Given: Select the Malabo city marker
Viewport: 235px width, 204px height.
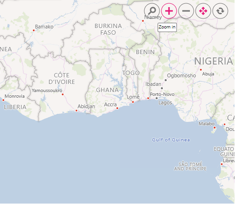Looking at the screenshot, I should point(215,128).
